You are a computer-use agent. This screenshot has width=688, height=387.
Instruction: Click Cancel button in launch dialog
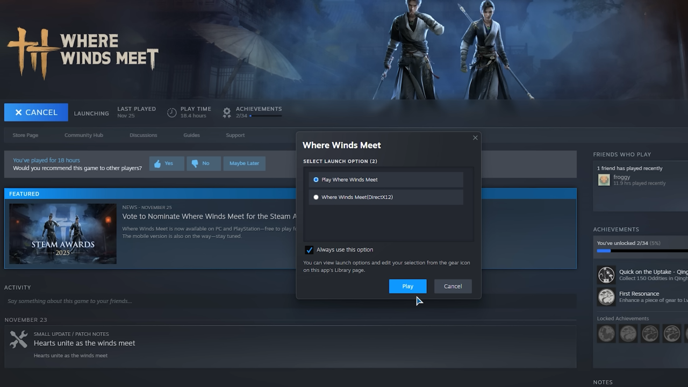click(x=453, y=286)
